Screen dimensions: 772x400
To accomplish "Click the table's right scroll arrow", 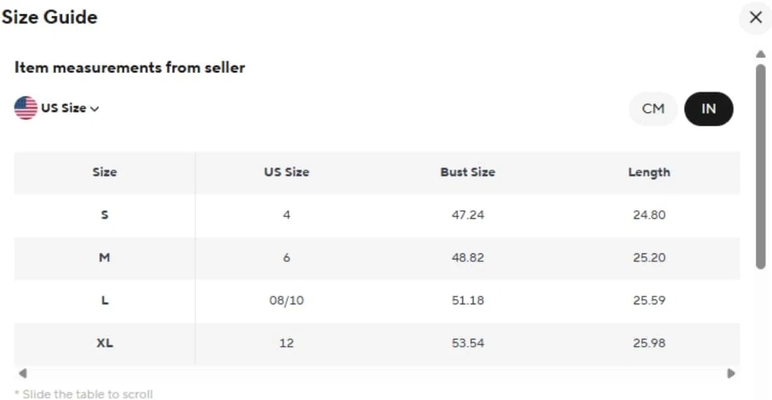I will [731, 373].
